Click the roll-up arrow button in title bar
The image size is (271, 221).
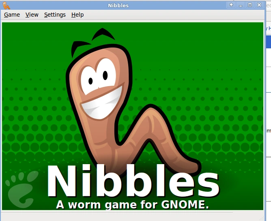[x=231, y=5]
